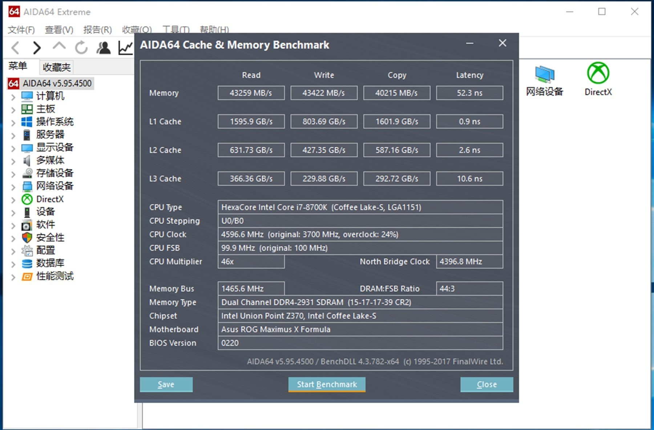Select the 显示设备 display icon in tree
Screen dimensions: 654x430
(x=27, y=148)
